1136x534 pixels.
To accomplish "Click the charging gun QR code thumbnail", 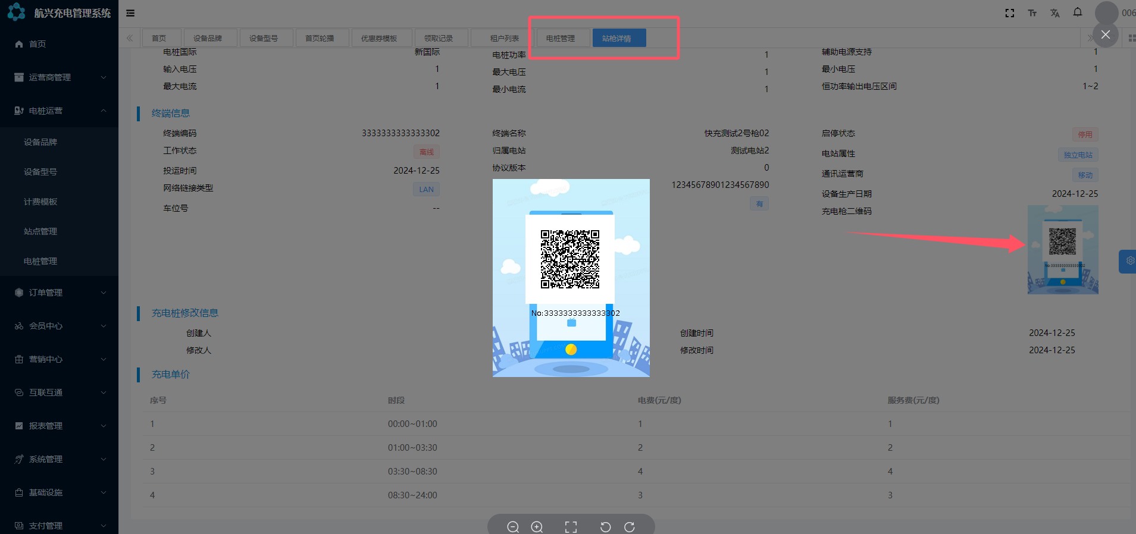I will click(1062, 250).
